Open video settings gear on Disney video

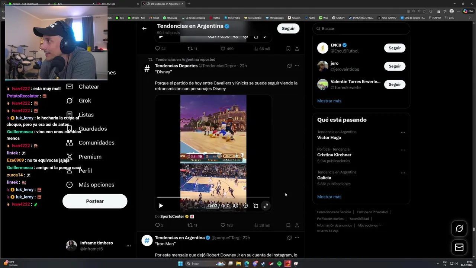(245, 205)
